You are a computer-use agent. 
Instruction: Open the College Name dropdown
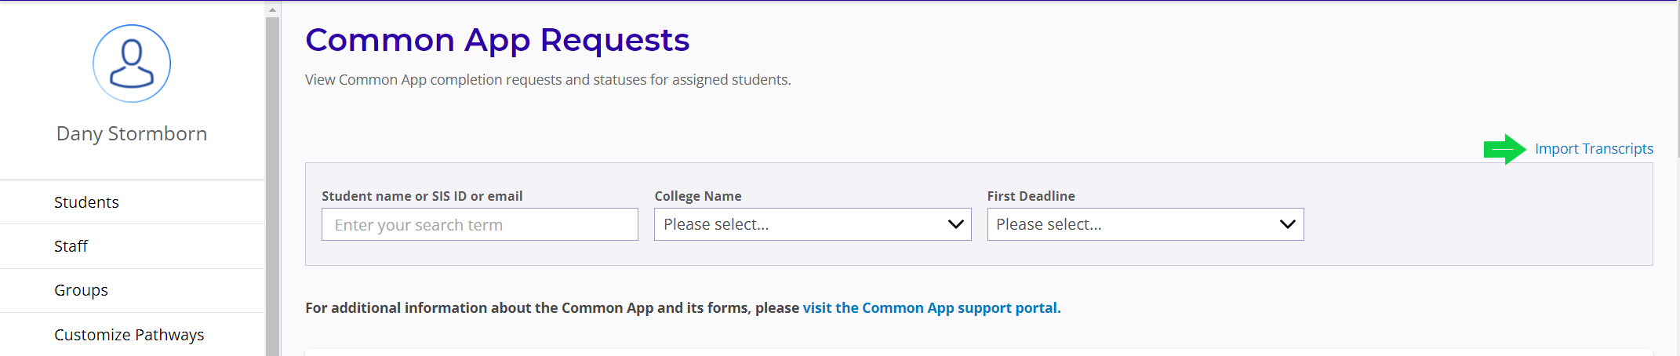812,224
